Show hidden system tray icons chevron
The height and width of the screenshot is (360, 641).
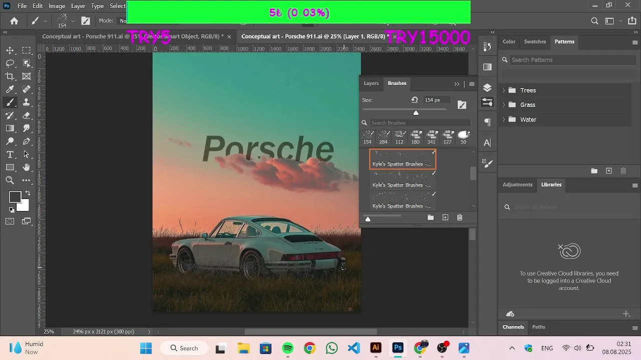coord(512,348)
